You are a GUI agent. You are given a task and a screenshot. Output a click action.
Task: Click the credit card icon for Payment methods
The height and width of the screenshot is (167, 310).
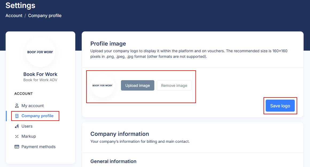pos(17,147)
